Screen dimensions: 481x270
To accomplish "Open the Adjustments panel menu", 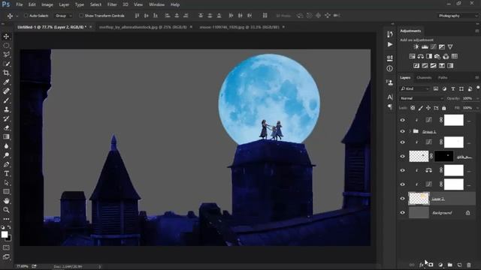I will pos(476,31).
